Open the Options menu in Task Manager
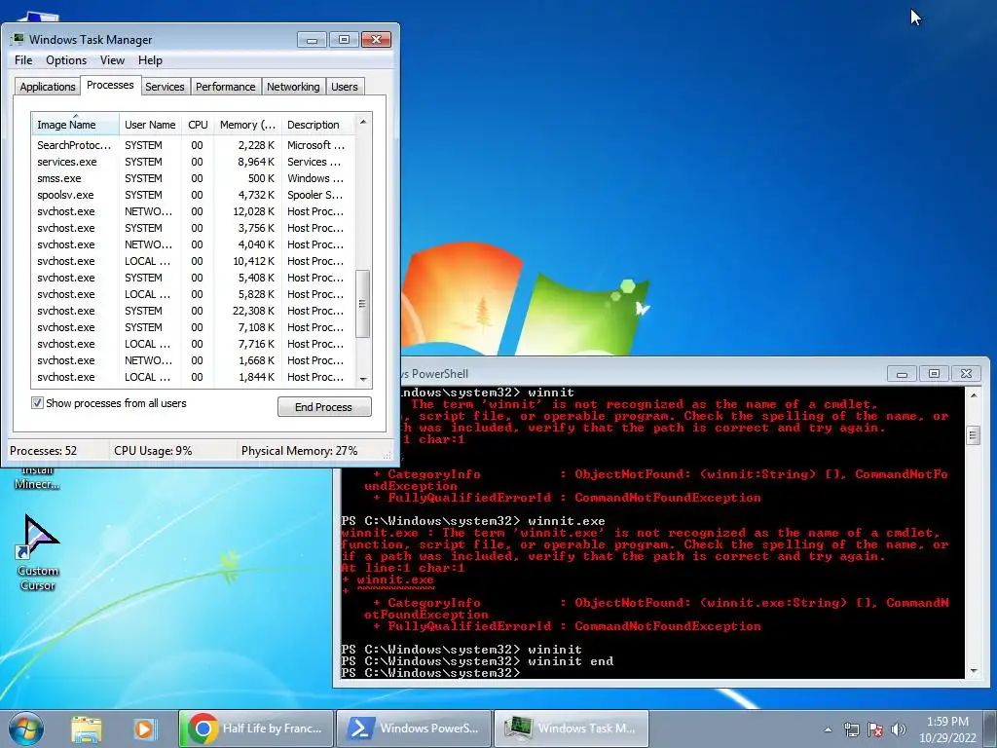The image size is (997, 748). tap(66, 60)
